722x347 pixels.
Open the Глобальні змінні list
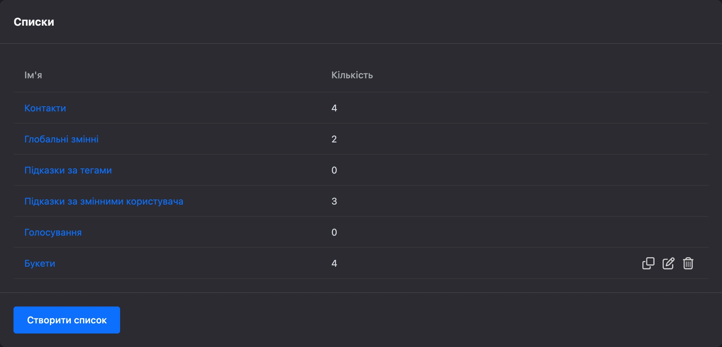pos(61,139)
